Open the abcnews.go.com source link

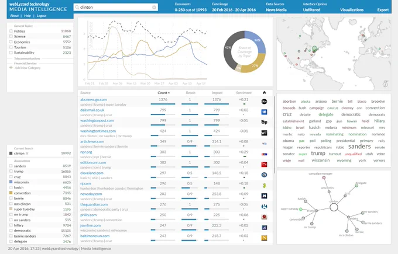[94, 99]
